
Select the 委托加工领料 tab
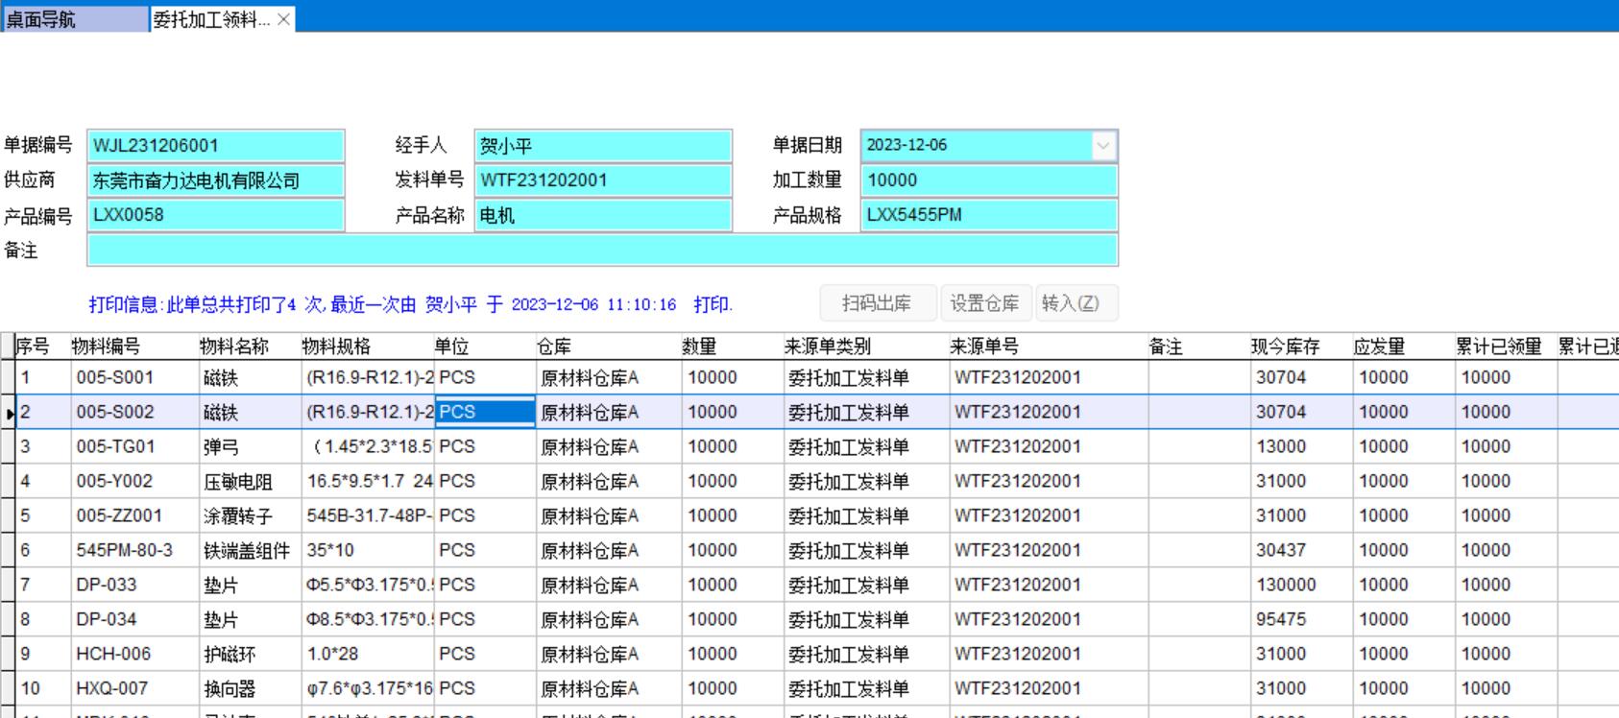point(211,19)
